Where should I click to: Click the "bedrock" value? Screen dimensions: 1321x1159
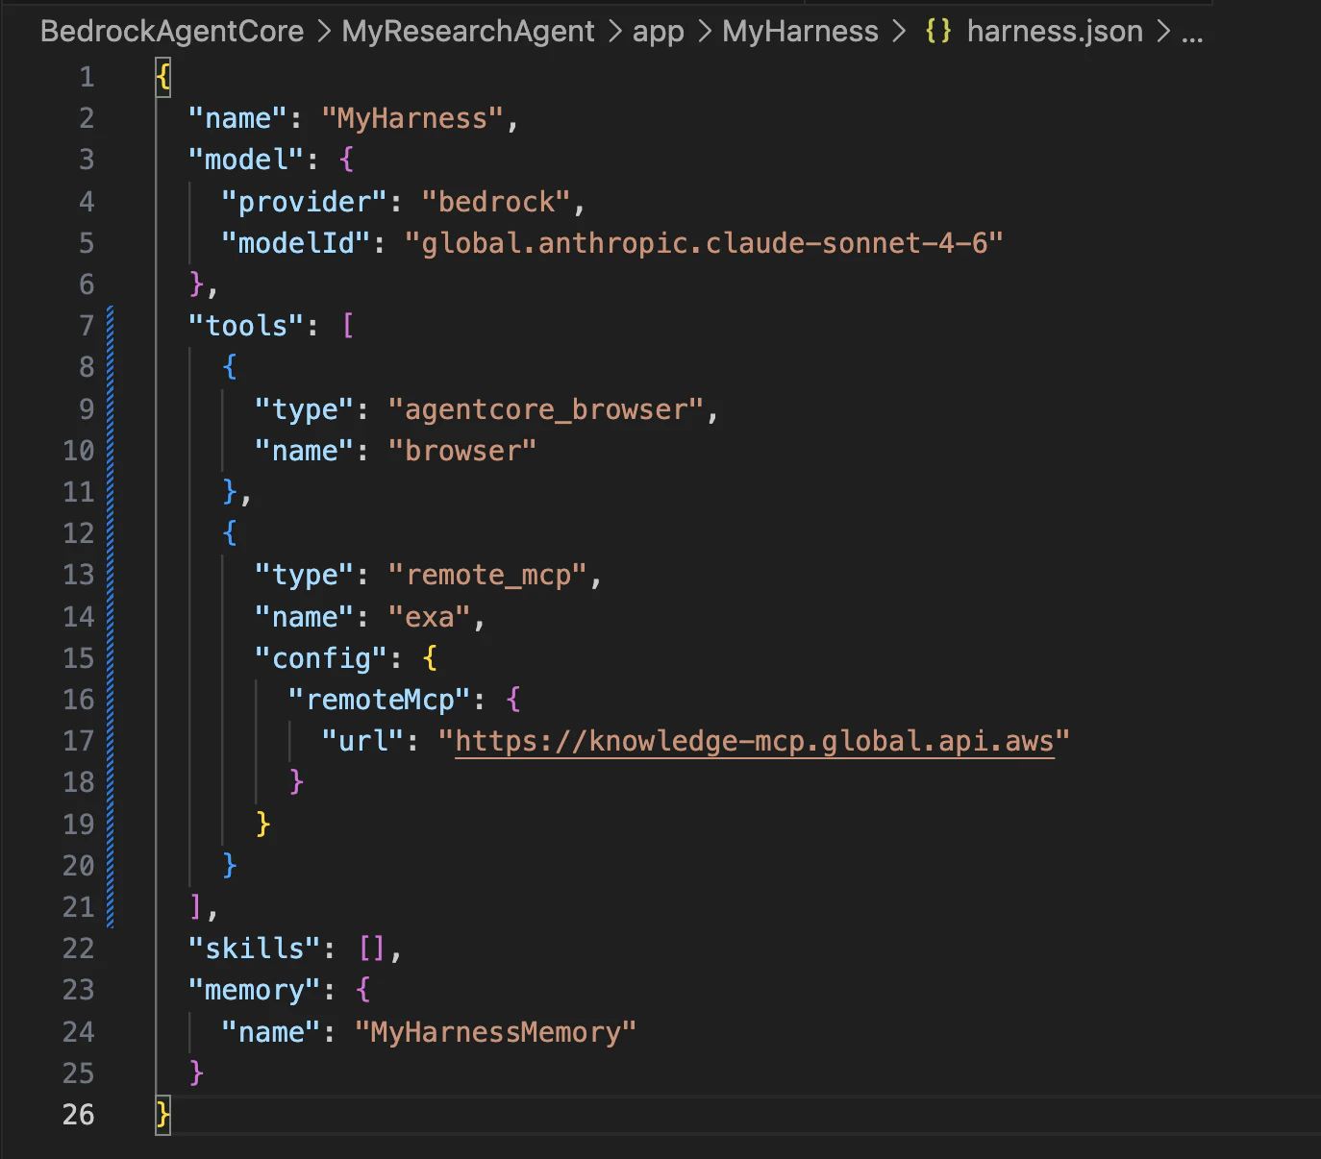tap(497, 202)
